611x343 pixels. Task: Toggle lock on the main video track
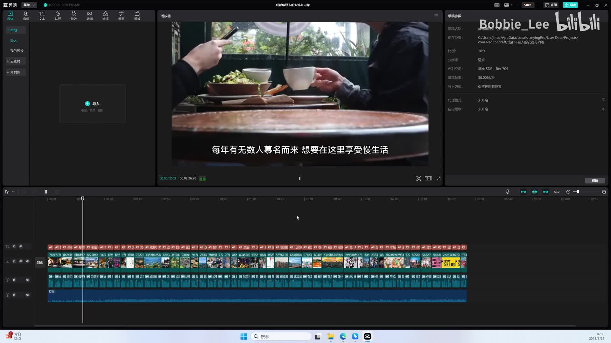tap(14, 261)
